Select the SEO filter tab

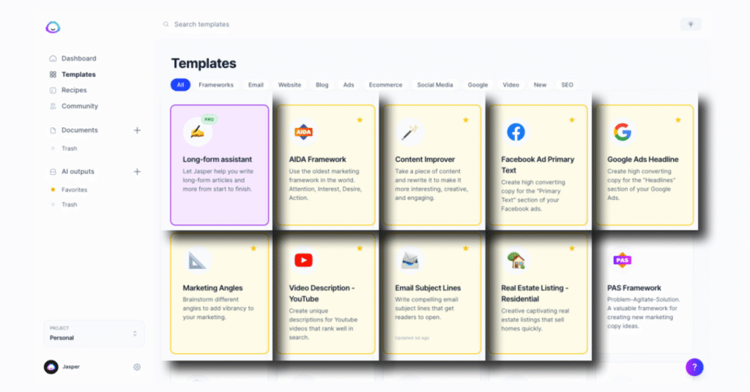(568, 85)
